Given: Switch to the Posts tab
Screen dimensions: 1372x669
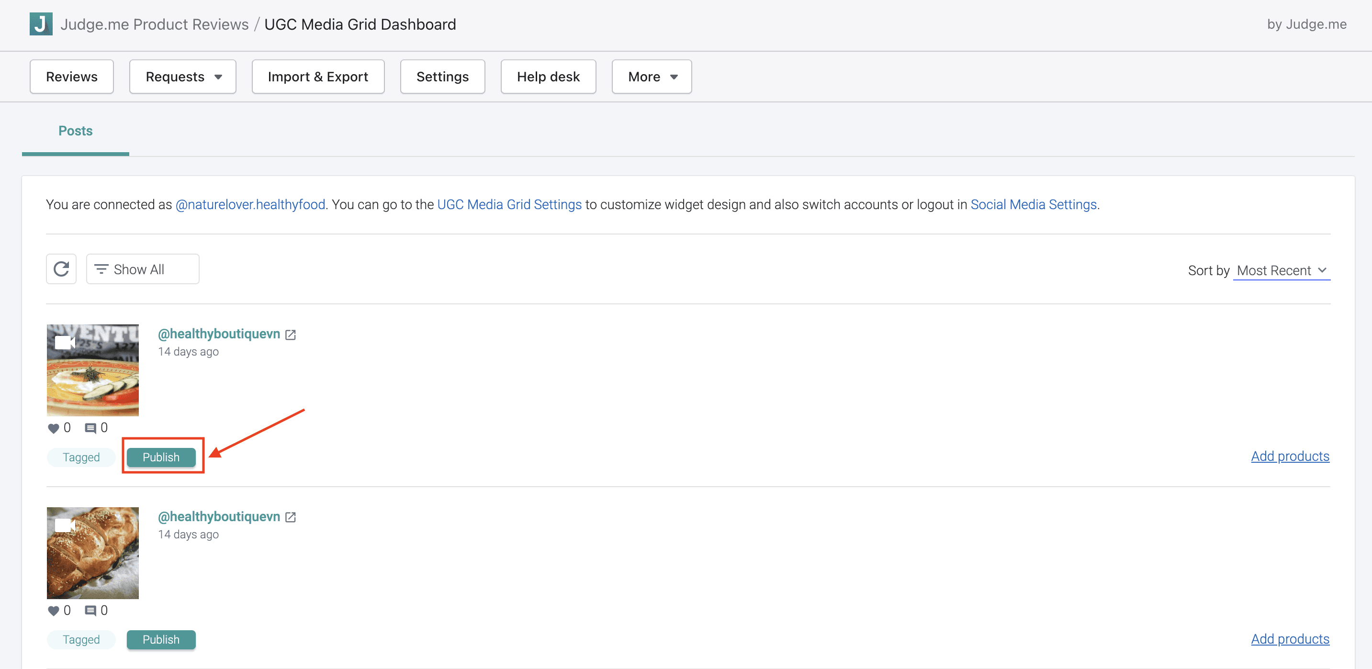Looking at the screenshot, I should (75, 131).
